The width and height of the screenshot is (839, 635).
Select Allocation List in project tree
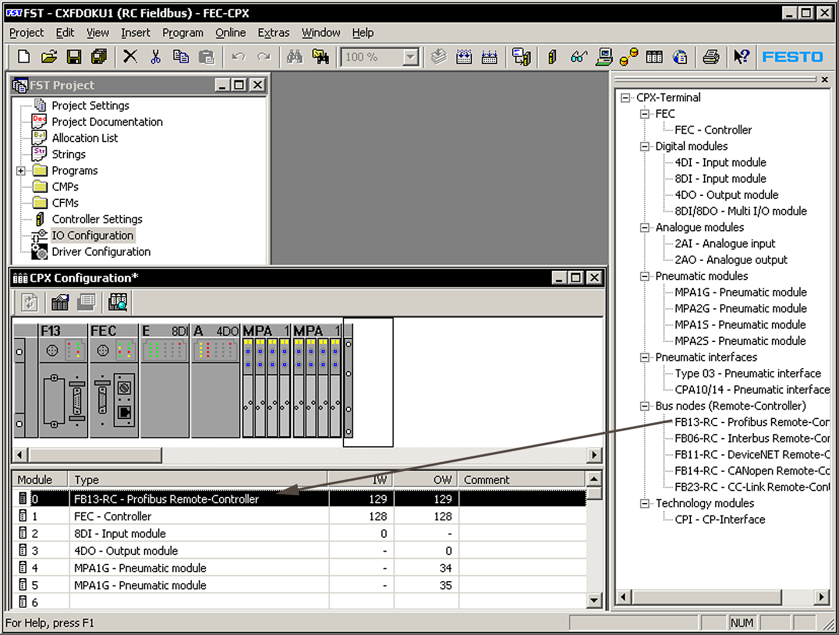(85, 138)
